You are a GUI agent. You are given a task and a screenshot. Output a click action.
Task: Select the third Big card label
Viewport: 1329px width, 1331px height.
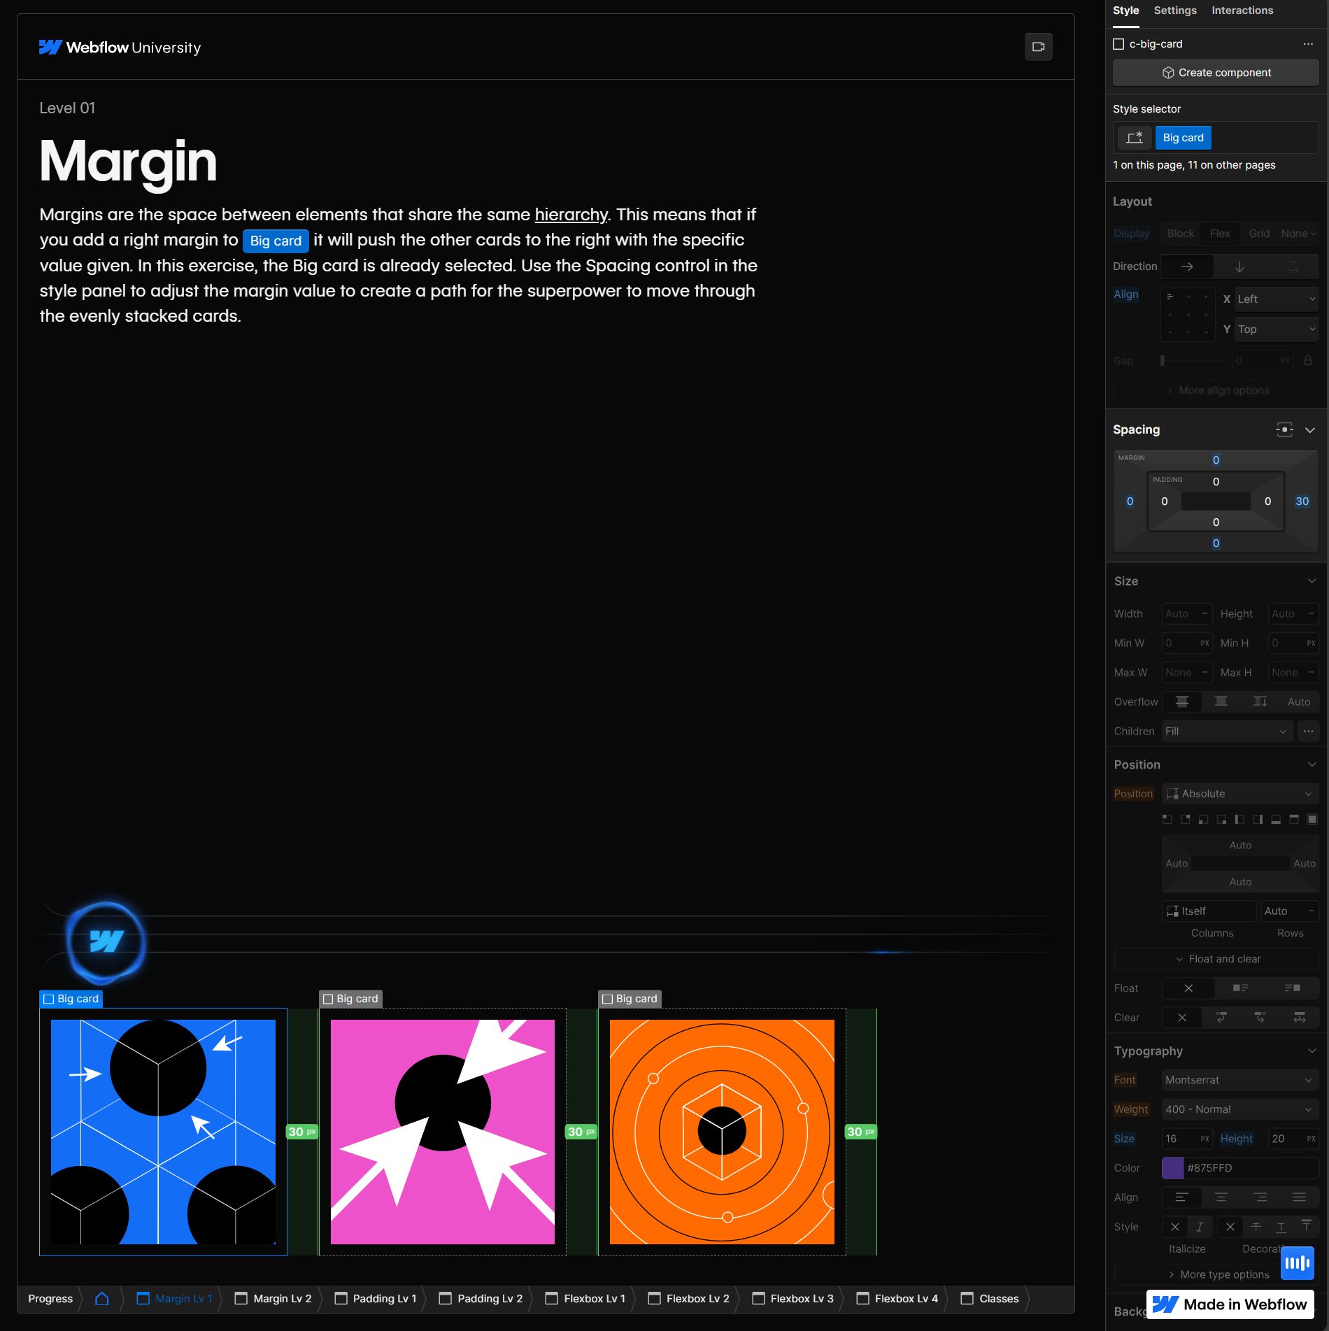[x=630, y=999]
